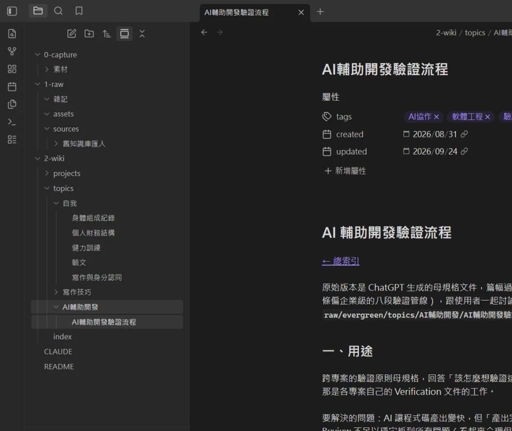This screenshot has height=431, width=512.
Task: Open the bookmarks icon
Action: (x=79, y=11)
